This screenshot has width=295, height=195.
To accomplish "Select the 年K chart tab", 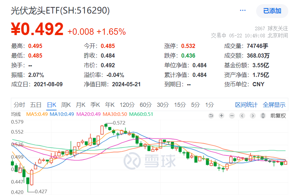I will point(110,105).
